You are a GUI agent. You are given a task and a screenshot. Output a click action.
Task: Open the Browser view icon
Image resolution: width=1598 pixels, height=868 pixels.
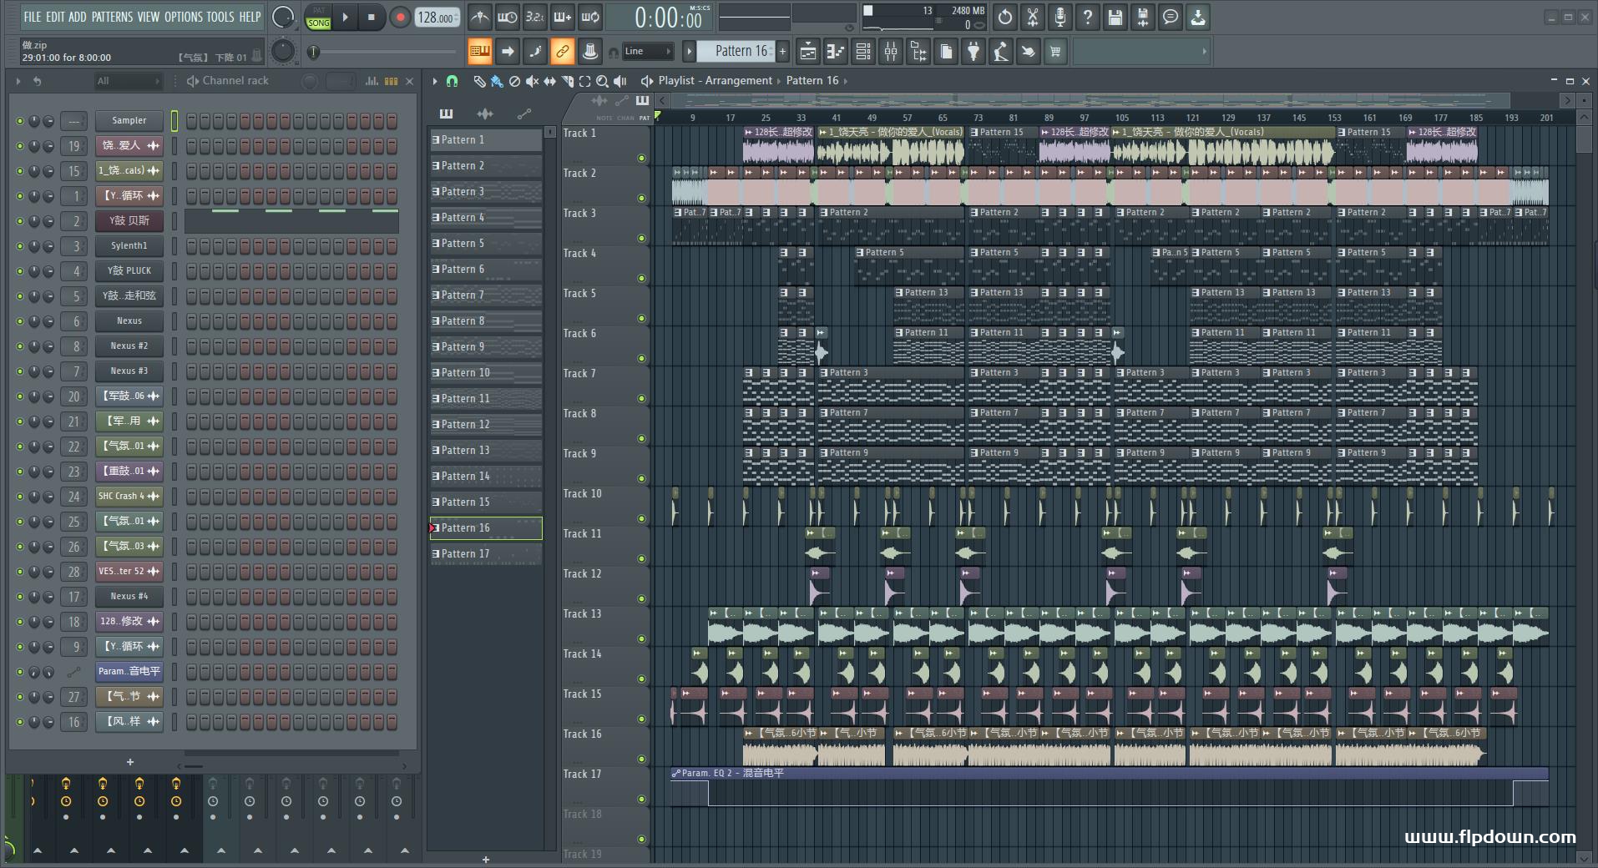point(918,52)
